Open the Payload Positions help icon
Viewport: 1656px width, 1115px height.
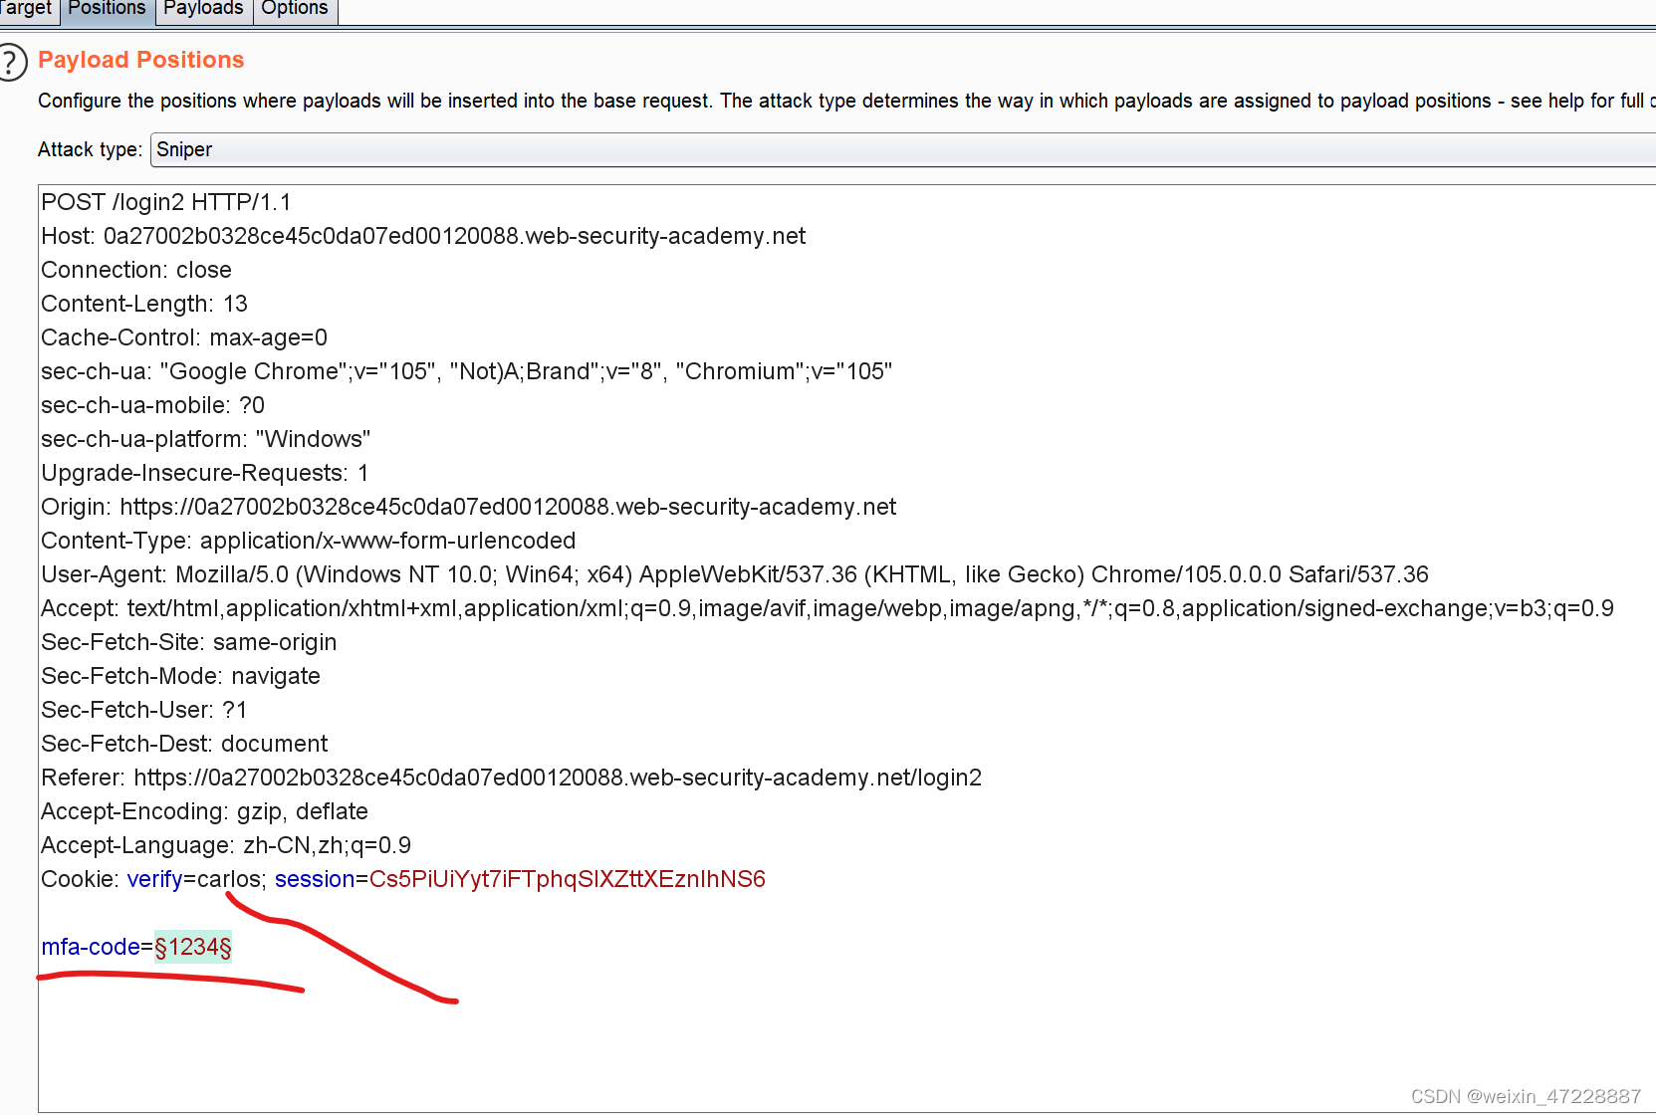(x=10, y=62)
